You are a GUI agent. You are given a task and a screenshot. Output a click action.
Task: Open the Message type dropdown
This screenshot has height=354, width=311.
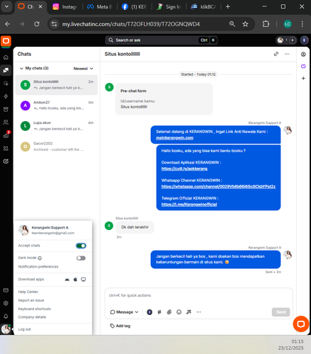pyautogui.click(x=124, y=312)
